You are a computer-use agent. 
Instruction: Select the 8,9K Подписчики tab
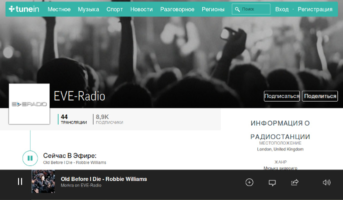click(x=109, y=119)
